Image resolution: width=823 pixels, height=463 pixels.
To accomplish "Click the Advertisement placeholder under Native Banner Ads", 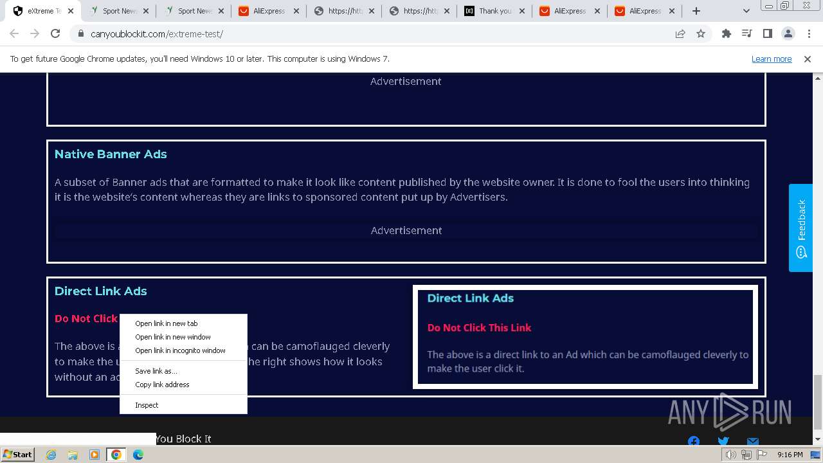I will point(406,230).
